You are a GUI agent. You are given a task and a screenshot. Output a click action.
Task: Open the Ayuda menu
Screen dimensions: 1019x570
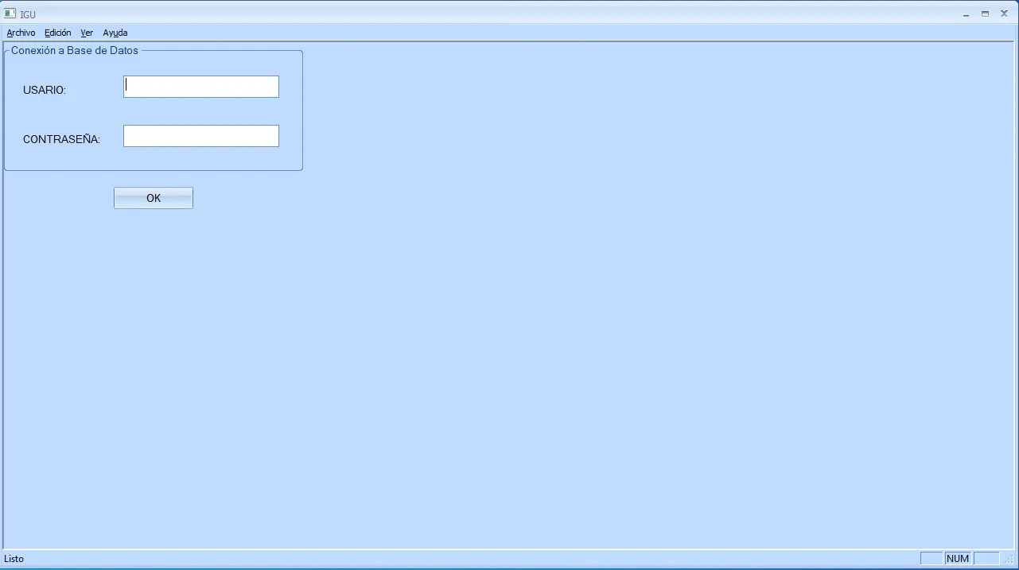coord(115,33)
